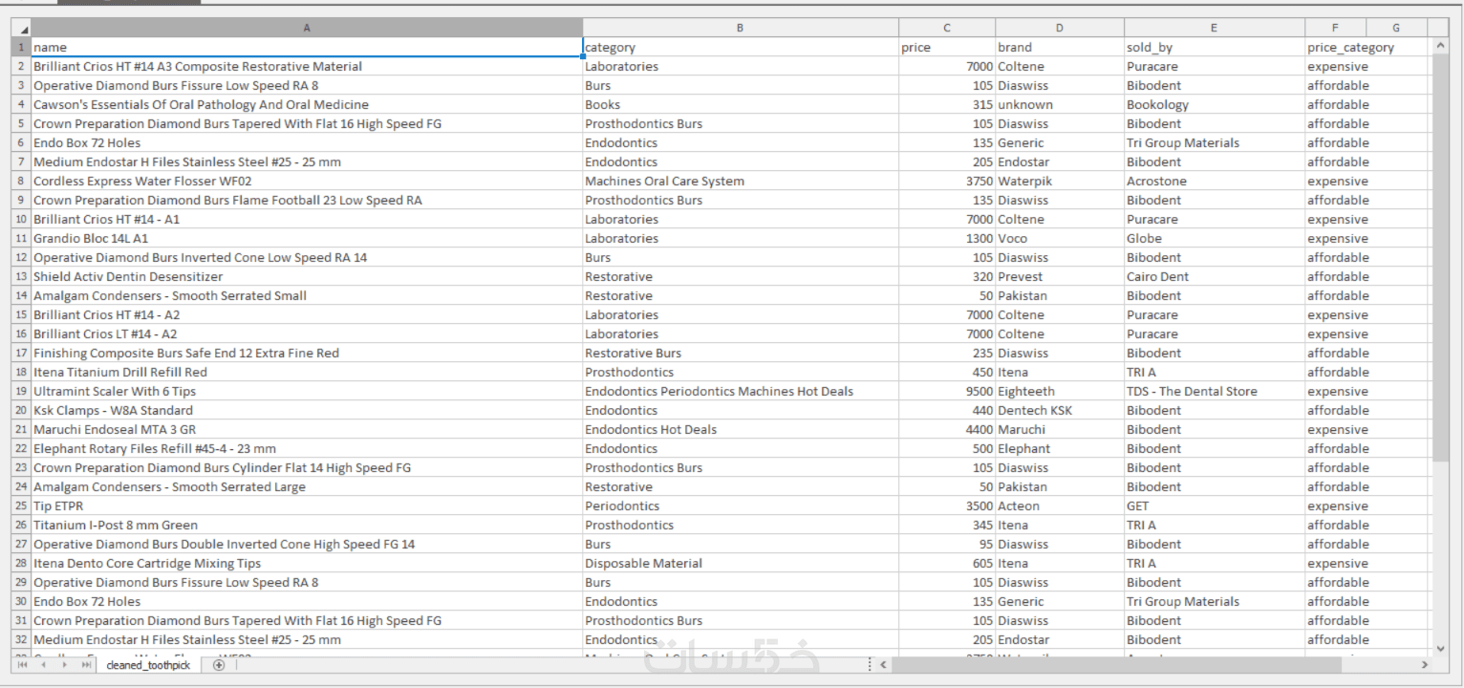Select row 25 header

[x=22, y=505]
